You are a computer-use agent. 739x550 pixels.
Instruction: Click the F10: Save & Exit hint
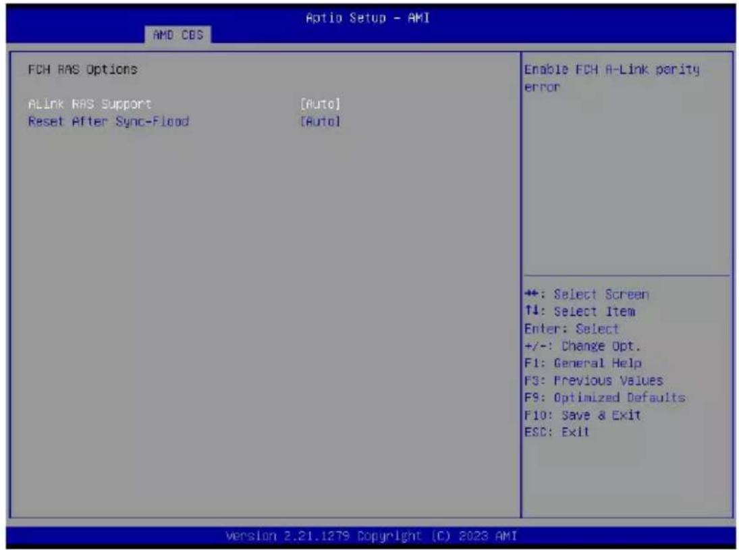(582, 415)
